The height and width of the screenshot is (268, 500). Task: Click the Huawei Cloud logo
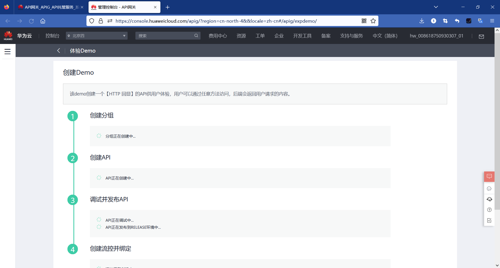click(x=8, y=36)
